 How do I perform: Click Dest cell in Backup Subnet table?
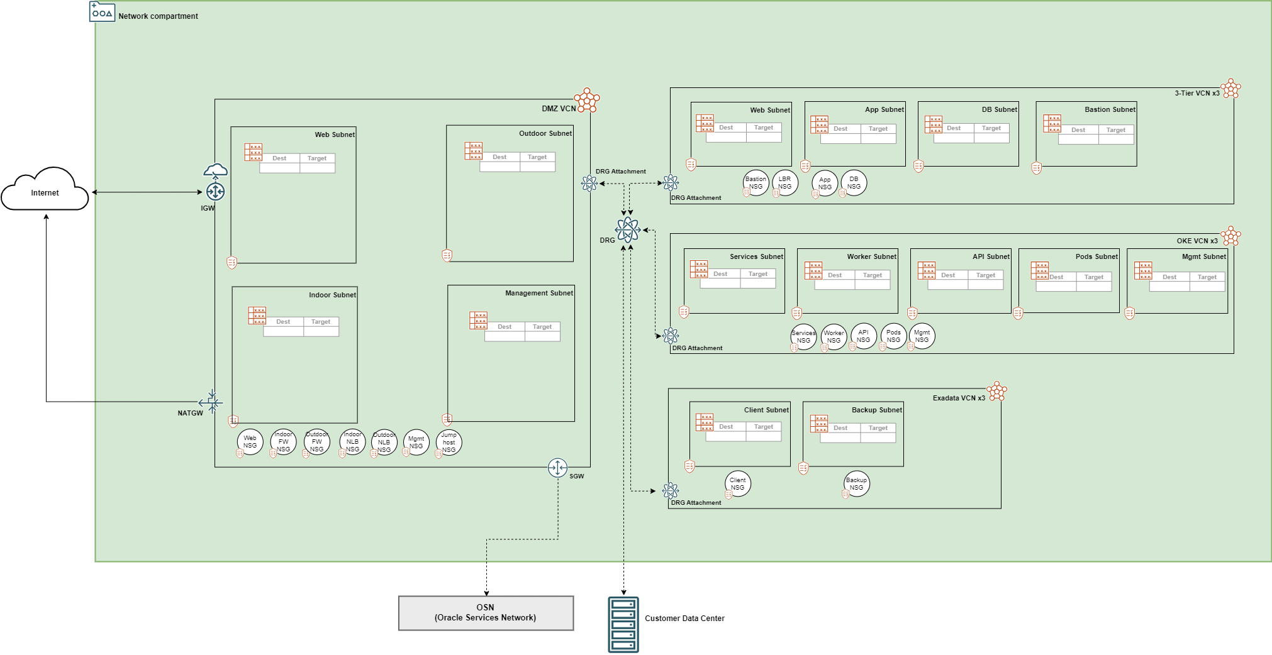click(x=840, y=428)
